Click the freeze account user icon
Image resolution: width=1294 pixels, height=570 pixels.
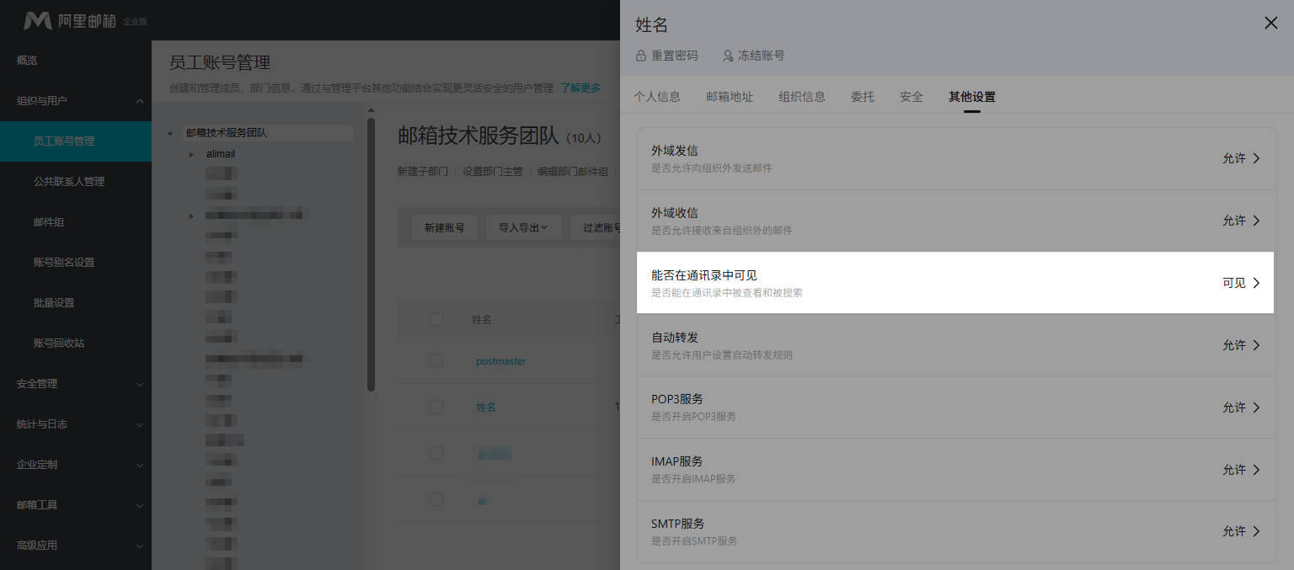[x=728, y=56]
